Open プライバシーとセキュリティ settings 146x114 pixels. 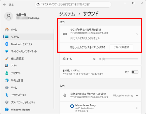pos(28,102)
